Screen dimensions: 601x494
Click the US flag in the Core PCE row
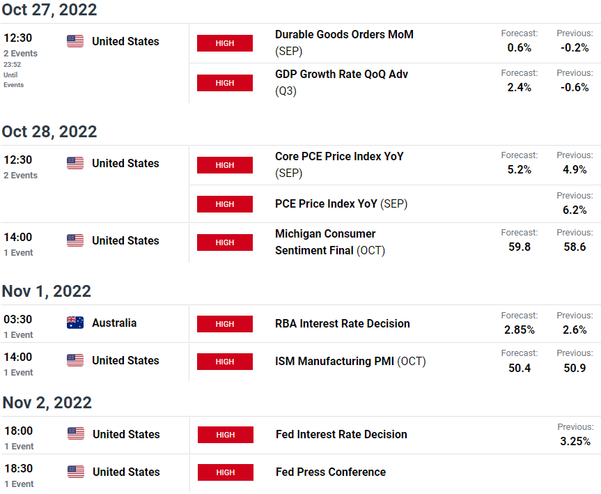[75, 163]
